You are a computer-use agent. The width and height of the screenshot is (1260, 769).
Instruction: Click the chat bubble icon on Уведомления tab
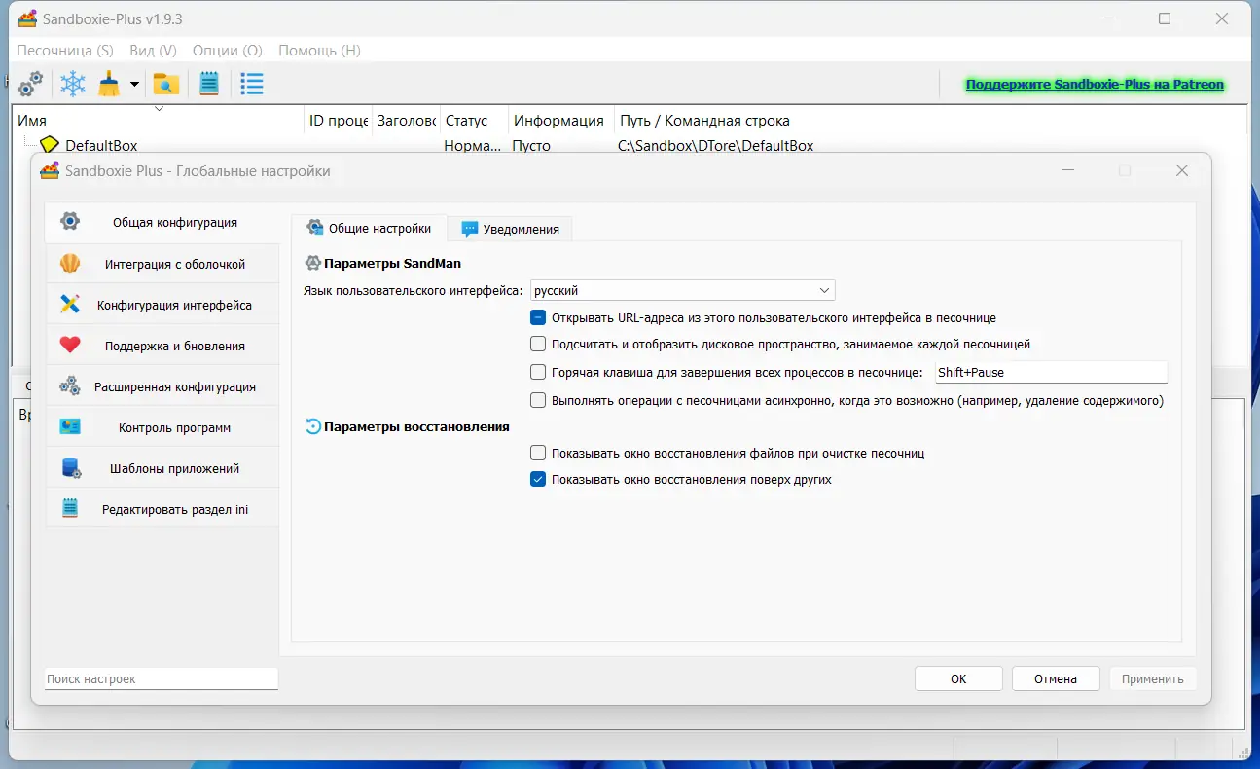click(x=470, y=229)
